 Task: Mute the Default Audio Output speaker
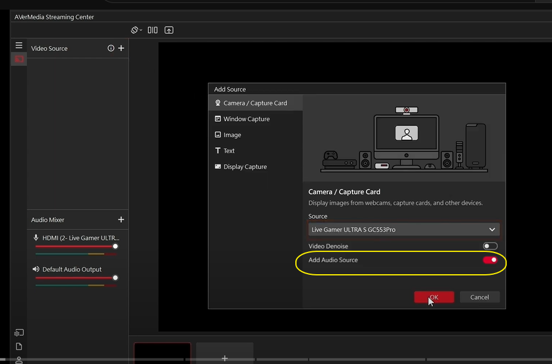(x=36, y=269)
